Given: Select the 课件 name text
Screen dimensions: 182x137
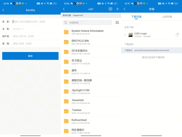Looking at the screenshot, I should [74, 70].
